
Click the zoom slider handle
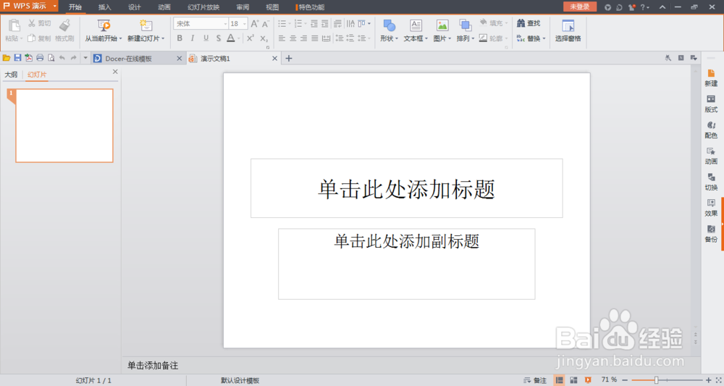[x=656, y=380]
